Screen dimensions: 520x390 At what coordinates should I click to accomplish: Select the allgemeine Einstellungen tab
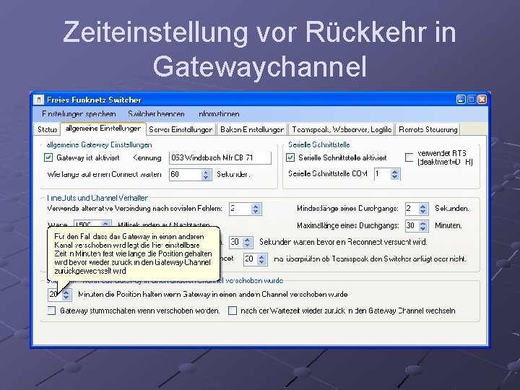click(x=103, y=129)
